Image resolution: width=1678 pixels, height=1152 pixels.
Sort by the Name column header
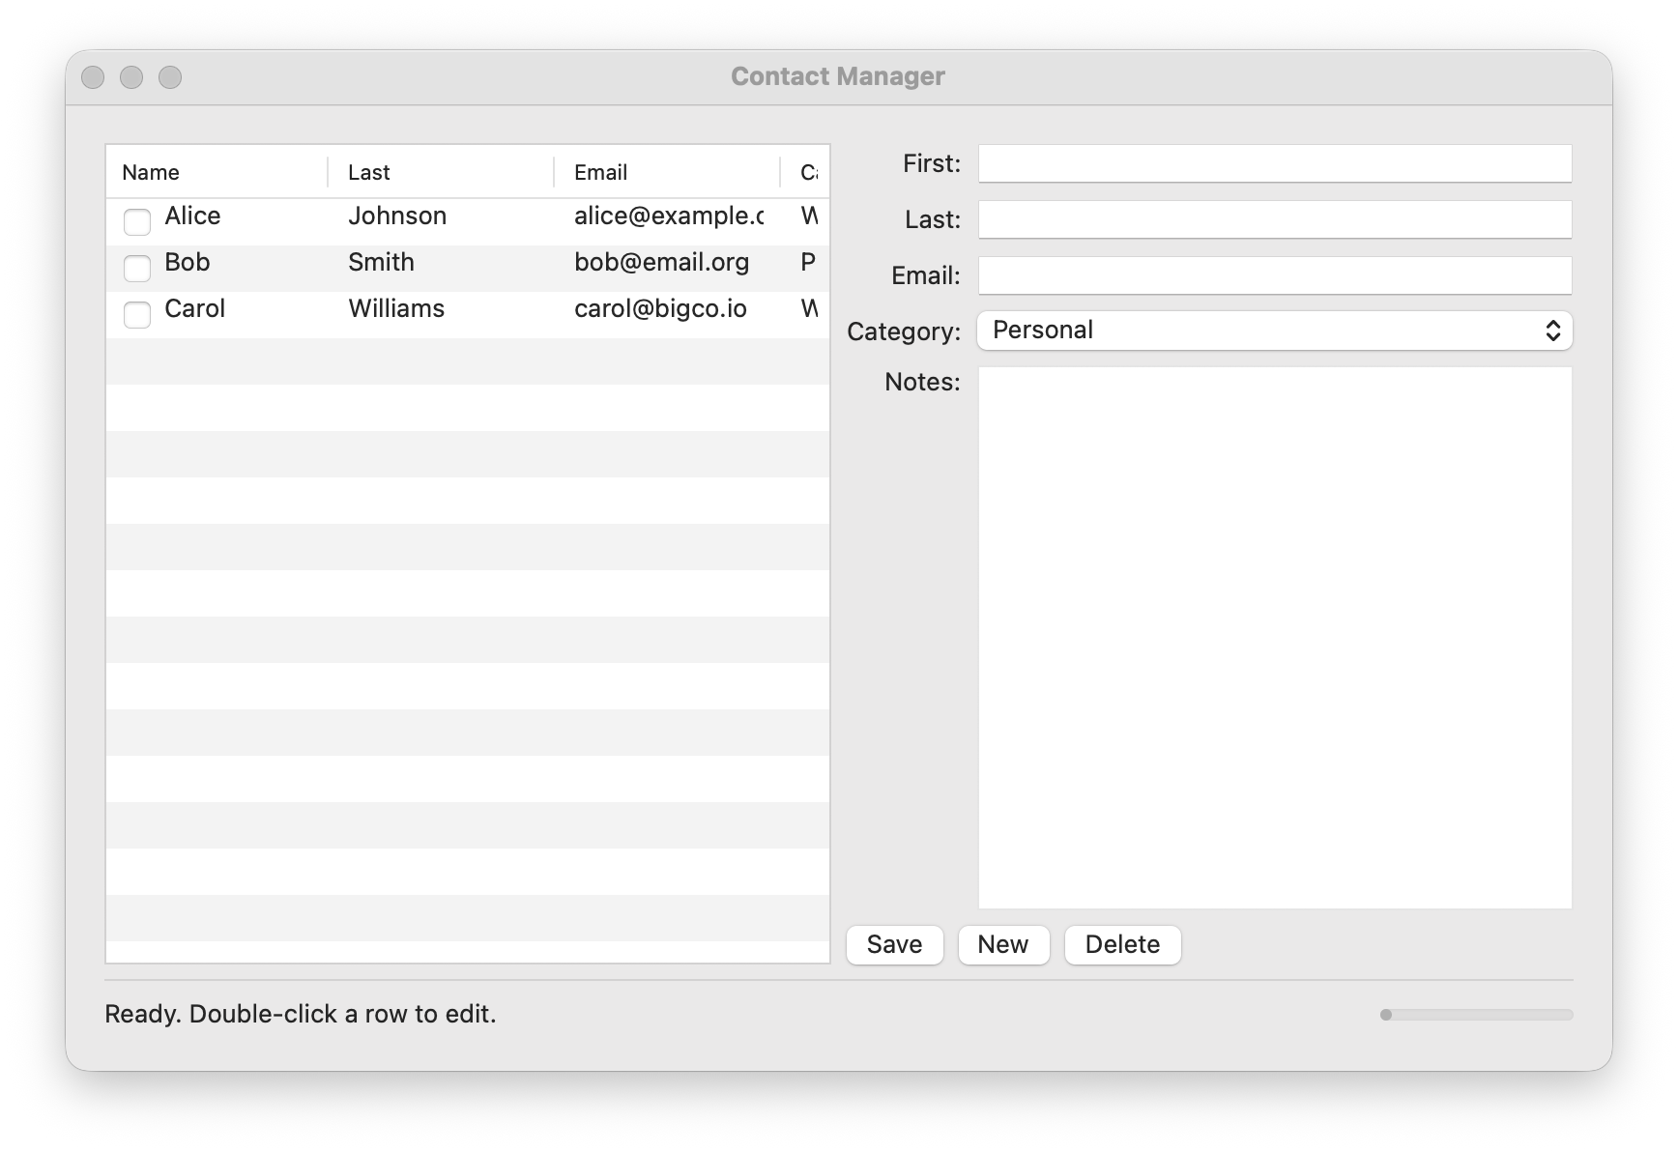[x=151, y=173]
